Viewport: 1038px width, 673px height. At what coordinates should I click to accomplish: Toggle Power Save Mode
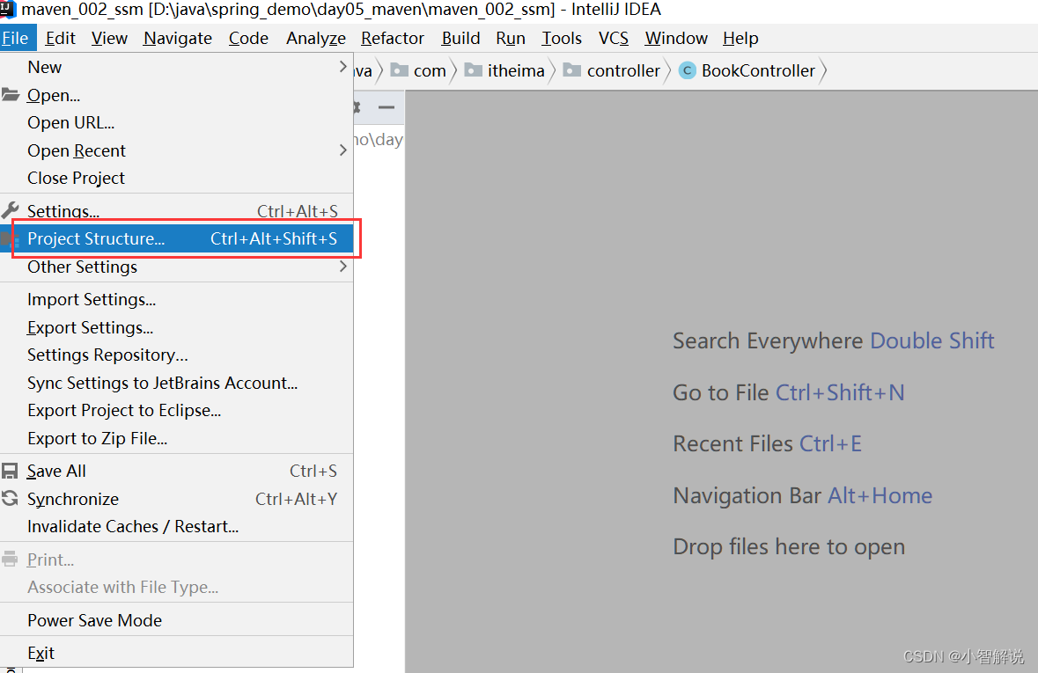(177, 620)
